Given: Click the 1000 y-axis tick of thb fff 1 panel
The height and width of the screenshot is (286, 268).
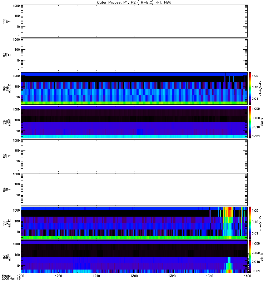Looking at the screenshot, I should [x=16, y=6].
